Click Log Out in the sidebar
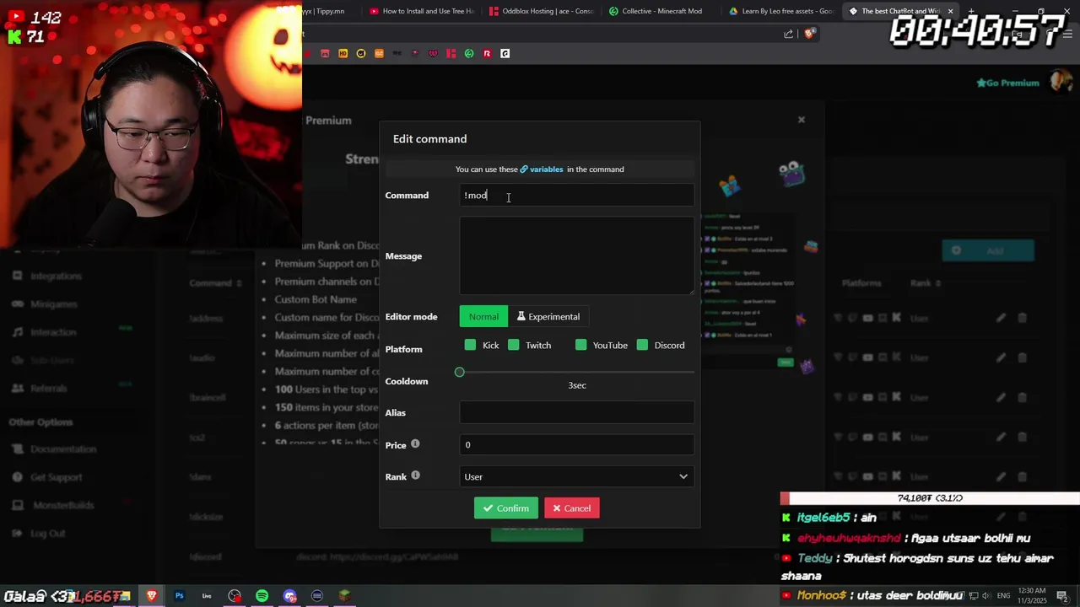 [x=47, y=533]
